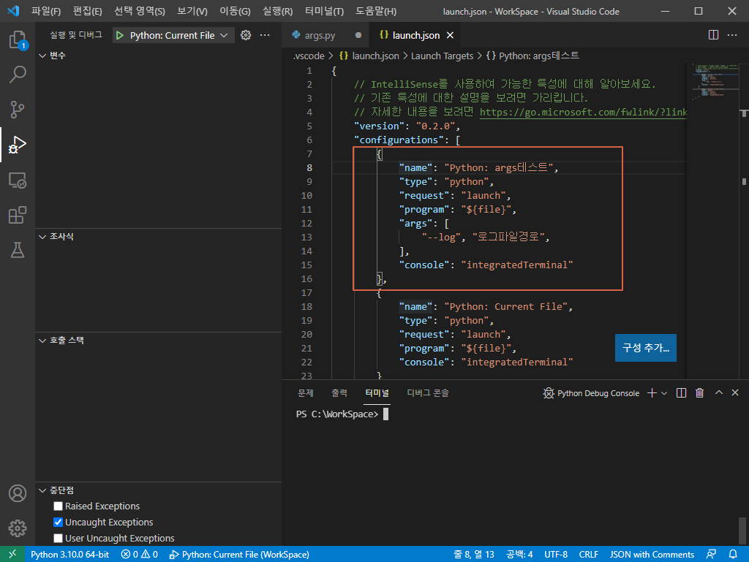Close the launch.json tab
The height and width of the screenshot is (562, 749).
(450, 35)
